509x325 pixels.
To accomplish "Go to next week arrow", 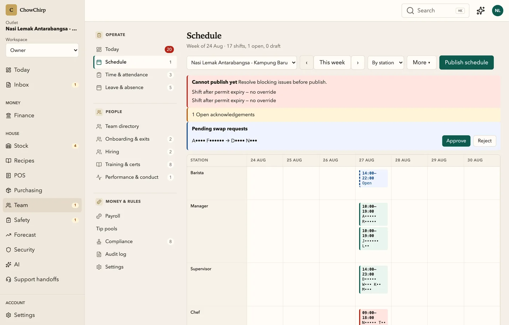I will point(358,63).
